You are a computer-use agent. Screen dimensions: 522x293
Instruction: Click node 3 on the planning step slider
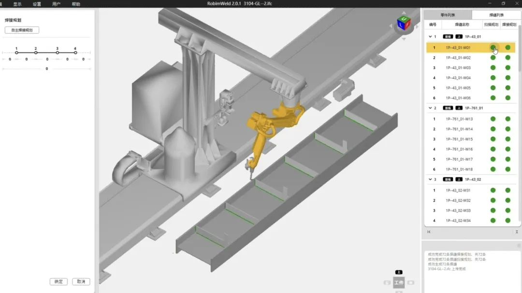click(57, 52)
